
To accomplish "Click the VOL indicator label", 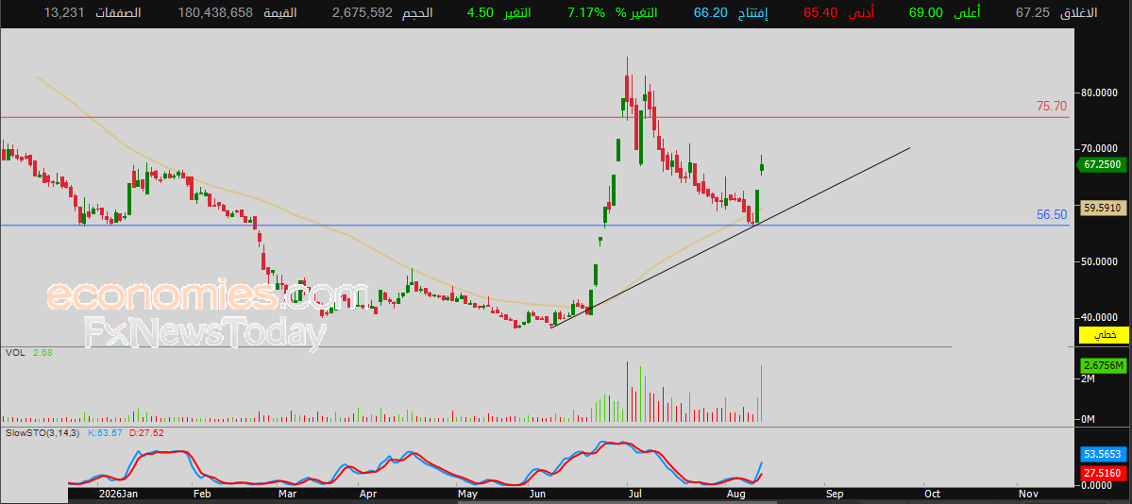I will [x=13, y=352].
